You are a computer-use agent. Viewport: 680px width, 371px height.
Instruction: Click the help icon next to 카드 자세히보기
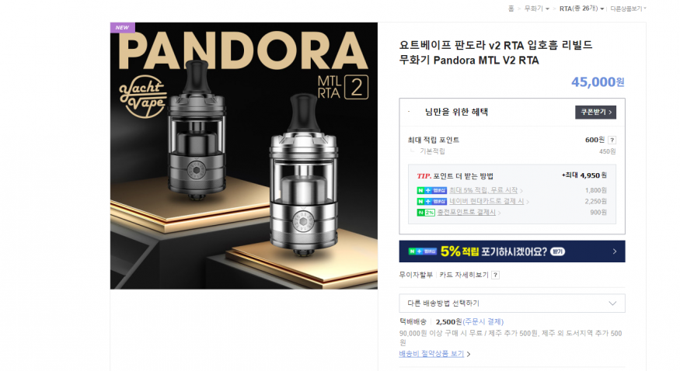495,275
